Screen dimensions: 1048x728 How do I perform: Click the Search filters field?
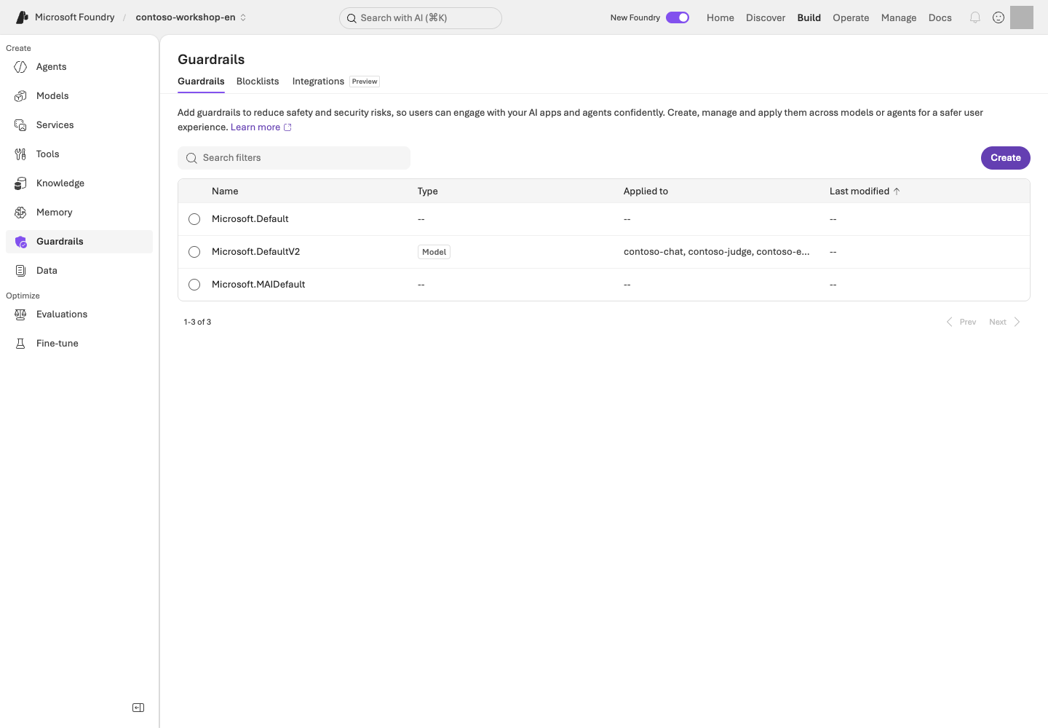pos(294,158)
